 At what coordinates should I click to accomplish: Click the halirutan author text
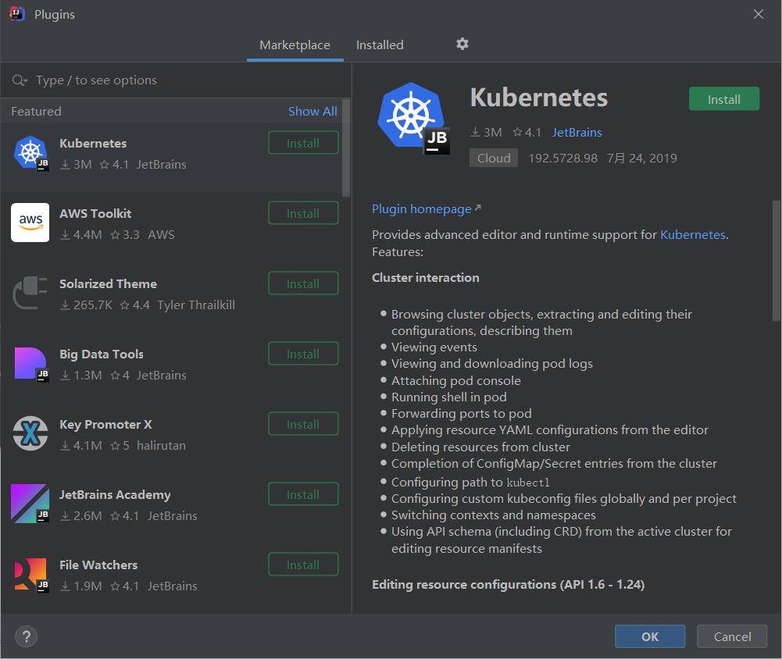[161, 446]
